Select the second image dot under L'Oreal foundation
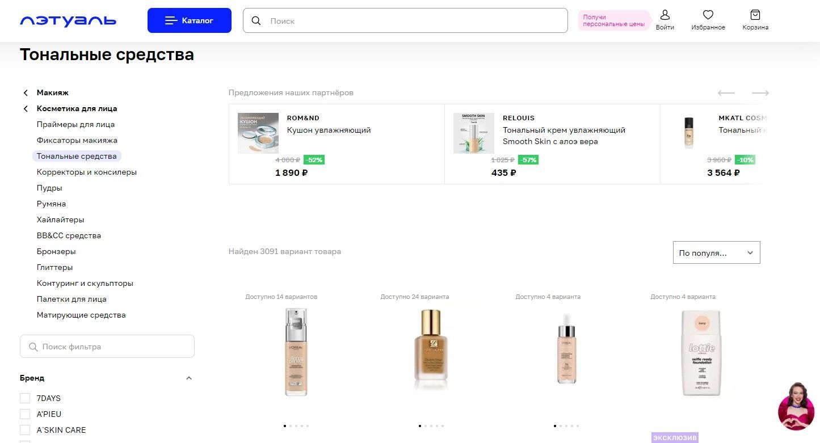 [290, 425]
